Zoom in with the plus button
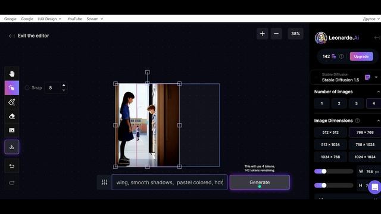The width and height of the screenshot is (381, 214). 262,34
